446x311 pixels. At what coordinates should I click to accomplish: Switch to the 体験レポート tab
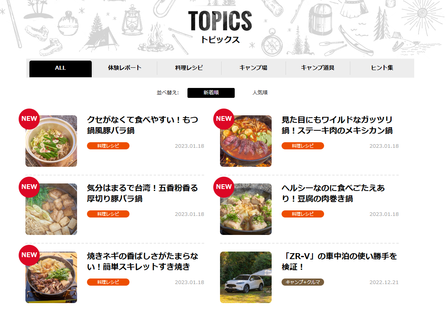(x=125, y=68)
